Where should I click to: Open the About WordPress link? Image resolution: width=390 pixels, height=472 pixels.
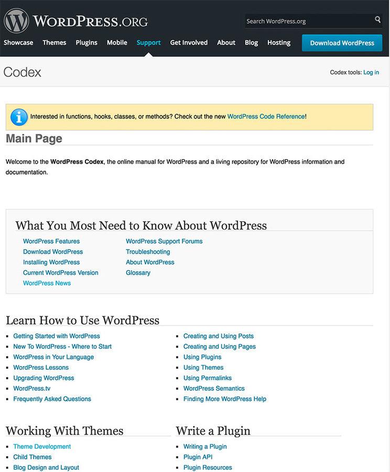coord(150,262)
